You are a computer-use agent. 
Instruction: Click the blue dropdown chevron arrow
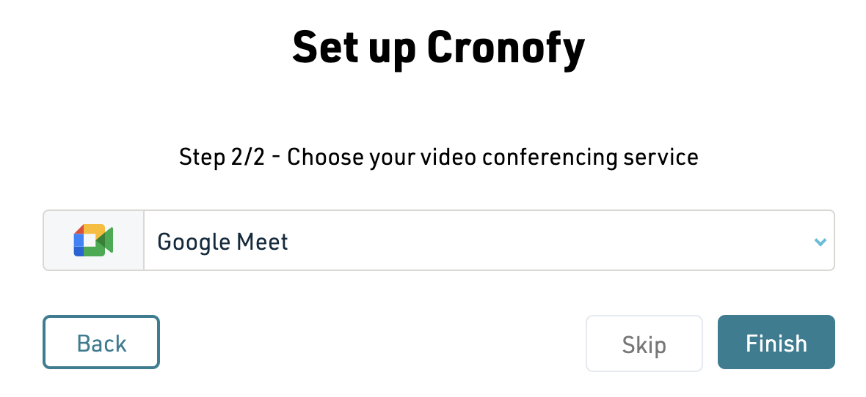[820, 242]
